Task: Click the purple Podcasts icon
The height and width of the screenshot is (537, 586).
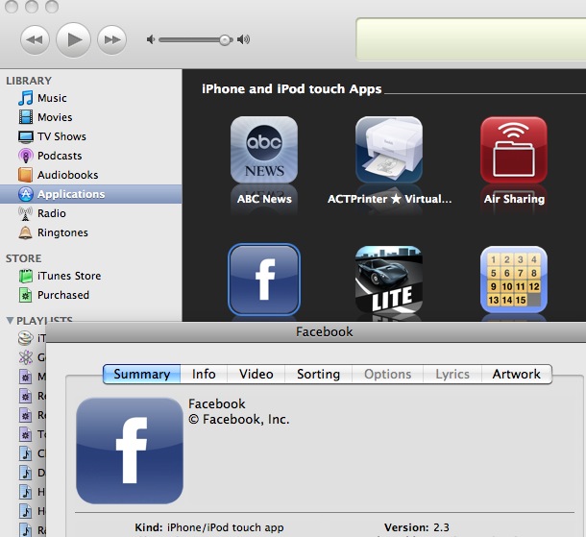Action: click(25, 156)
